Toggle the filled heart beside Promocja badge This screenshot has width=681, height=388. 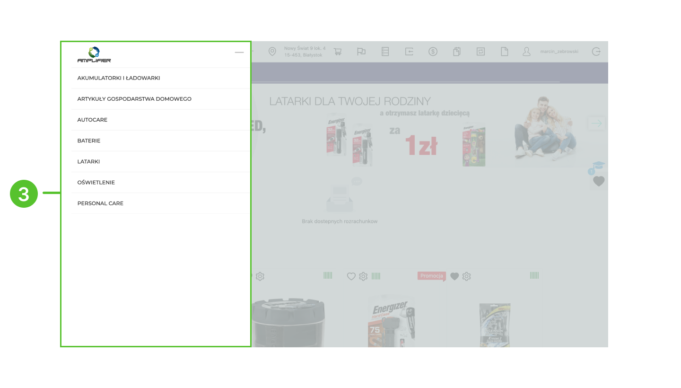point(454,276)
